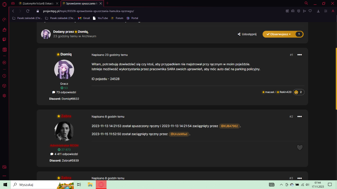This screenshot has width=337, height=189.
Task: Open volume control in the tray
Action: (x=307, y=185)
